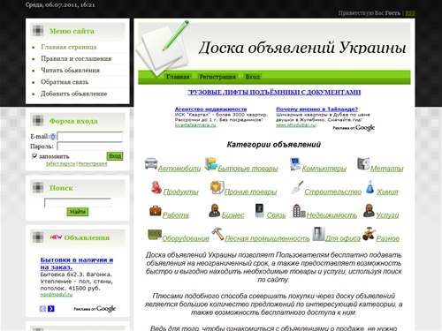Click the equipment icon beside Оборудование

point(155,234)
